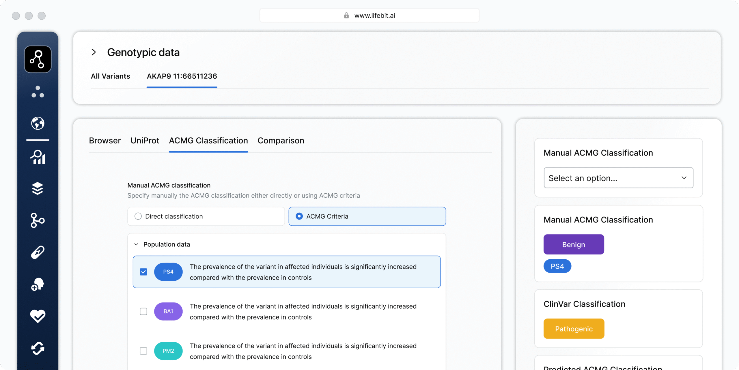Click the yellow Pathogenic badge
Viewport: 739px width, 370px height.
(574, 329)
